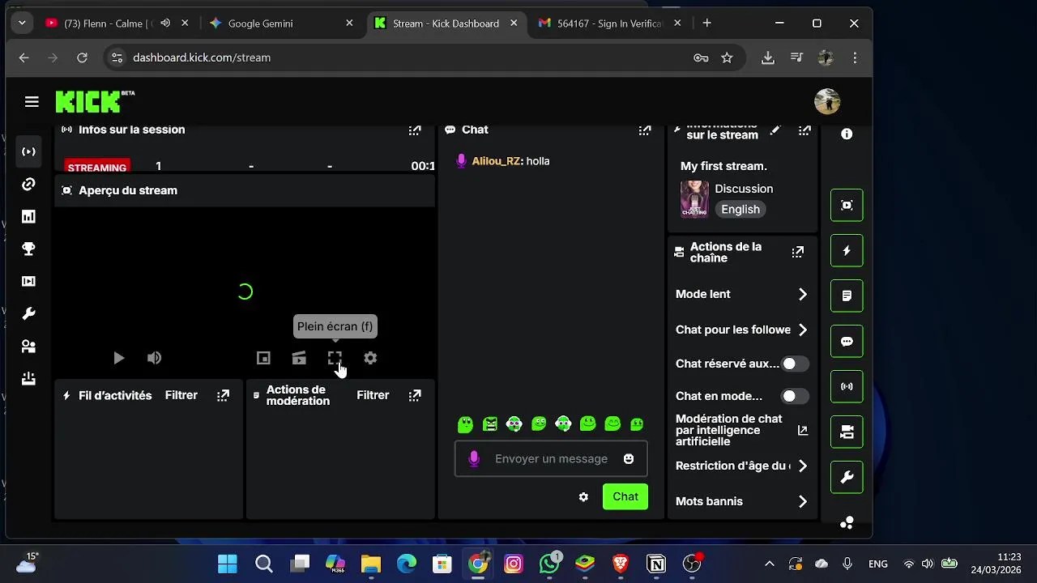The image size is (1037, 583).
Task: Open the Stream page icon in left sidebar
Action: pos(28,152)
